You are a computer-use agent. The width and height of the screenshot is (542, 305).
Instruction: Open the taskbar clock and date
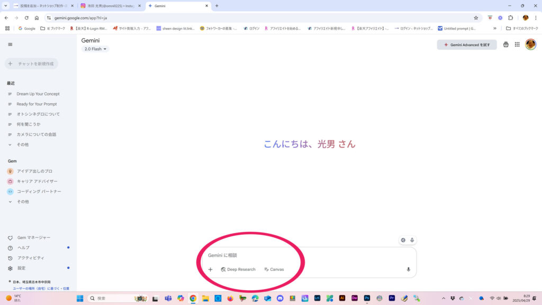click(x=521, y=299)
